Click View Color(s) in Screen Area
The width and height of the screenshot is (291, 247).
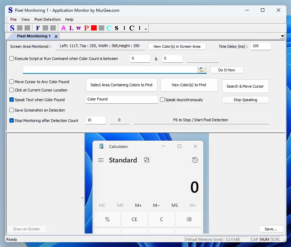click(177, 46)
